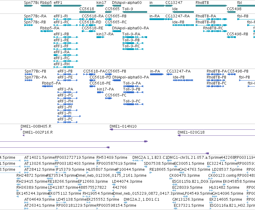Select the CG5498 gene label

234,9
